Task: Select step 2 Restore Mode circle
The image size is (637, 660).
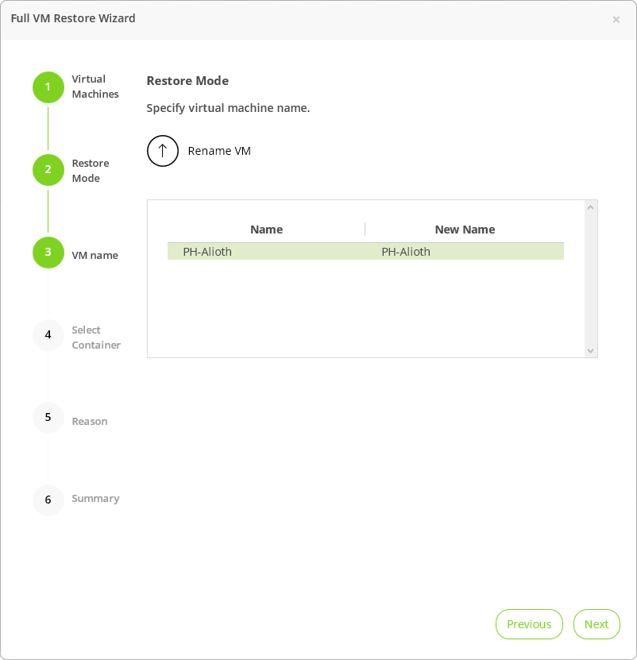Action: pos(48,170)
